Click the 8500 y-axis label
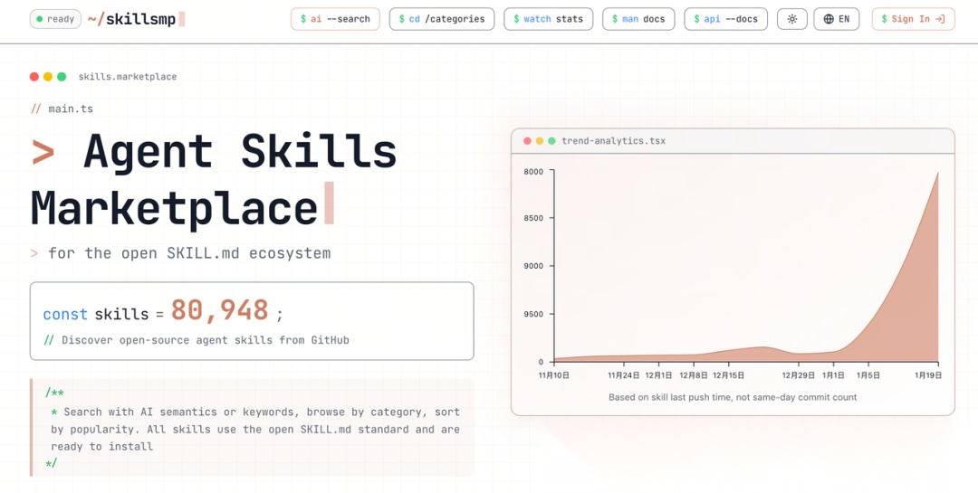 tap(532, 218)
